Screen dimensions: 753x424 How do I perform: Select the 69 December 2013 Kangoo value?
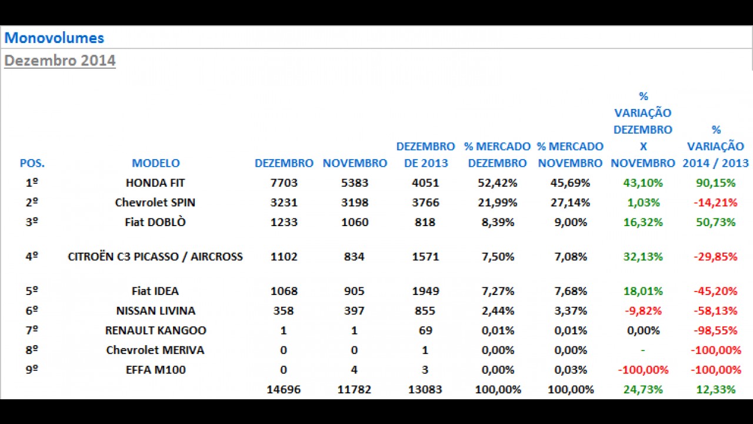425,330
